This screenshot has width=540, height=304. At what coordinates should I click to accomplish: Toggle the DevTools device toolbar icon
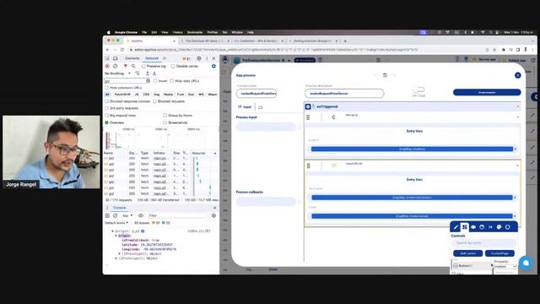116,58
